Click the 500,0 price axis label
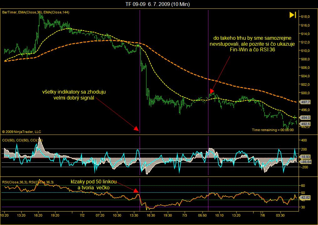 tap(305, 93)
